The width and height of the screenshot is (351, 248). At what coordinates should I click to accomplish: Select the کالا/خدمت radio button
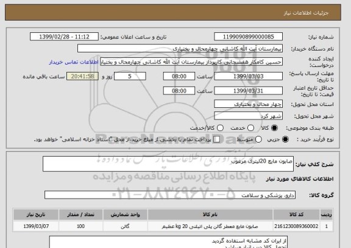click(x=220, y=128)
